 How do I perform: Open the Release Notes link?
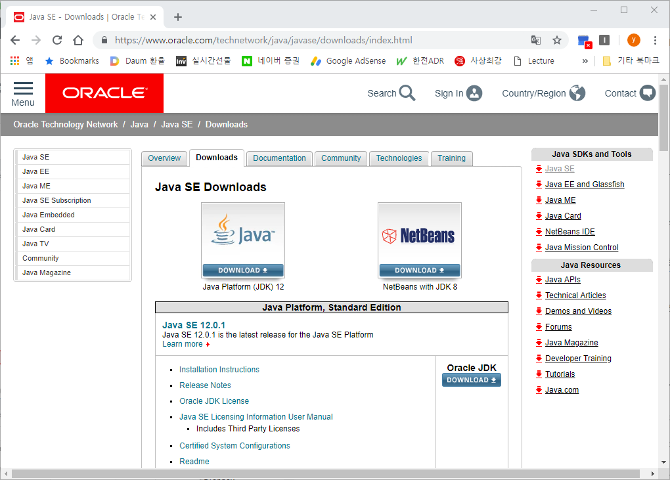click(x=205, y=385)
